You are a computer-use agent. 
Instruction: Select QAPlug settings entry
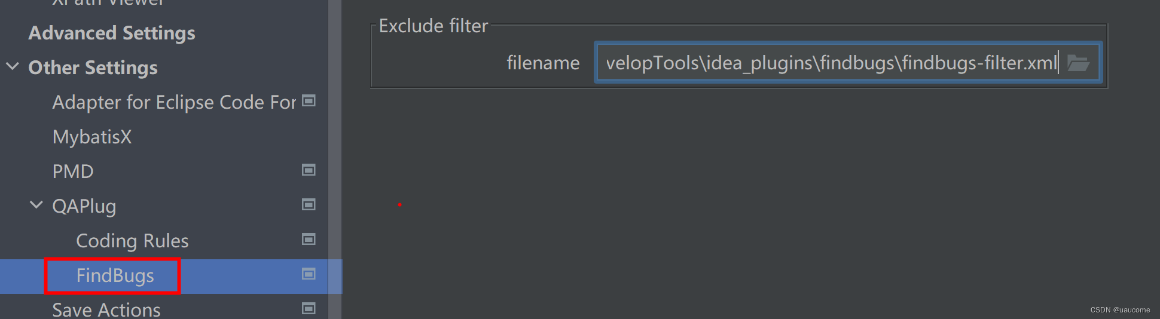84,206
